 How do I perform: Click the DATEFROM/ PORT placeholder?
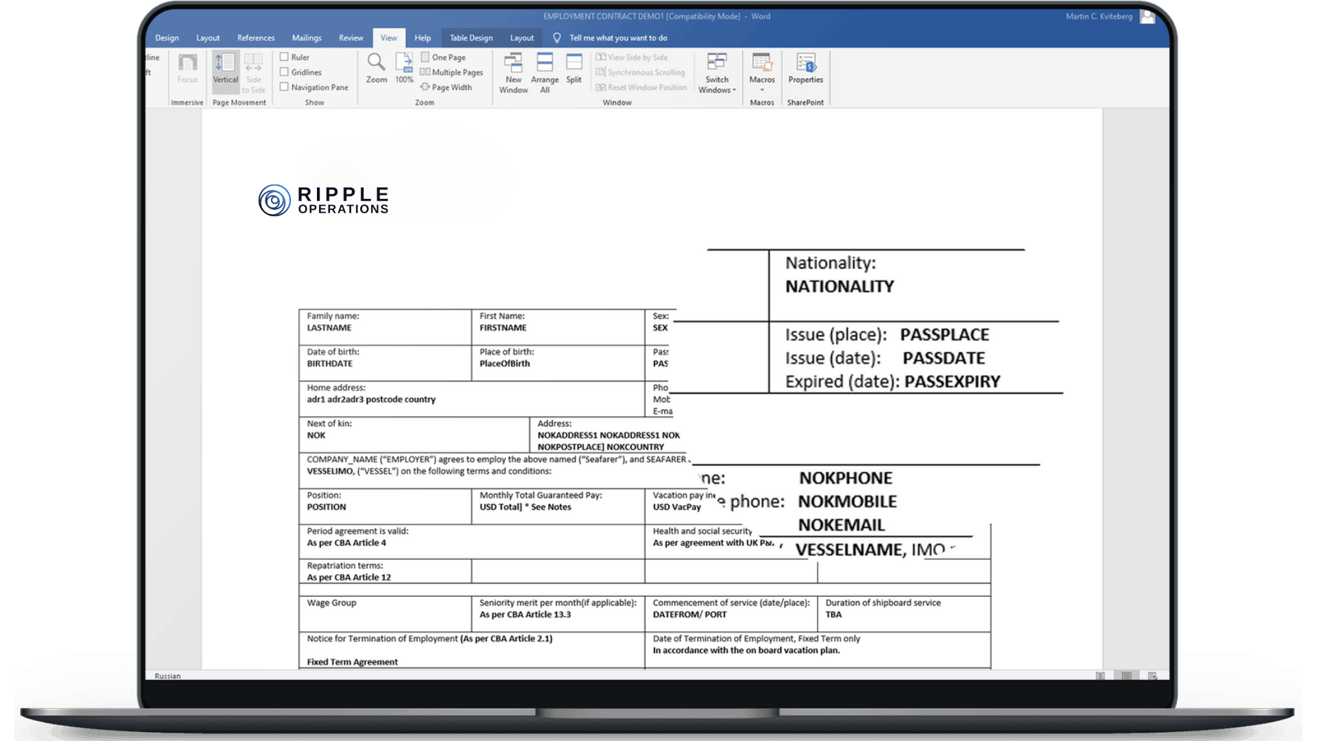689,615
